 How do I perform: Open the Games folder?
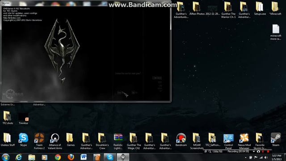(71, 140)
